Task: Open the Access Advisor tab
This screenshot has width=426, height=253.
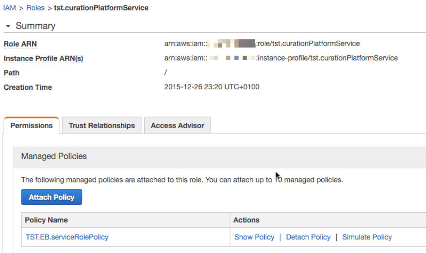Action: pyautogui.click(x=177, y=125)
